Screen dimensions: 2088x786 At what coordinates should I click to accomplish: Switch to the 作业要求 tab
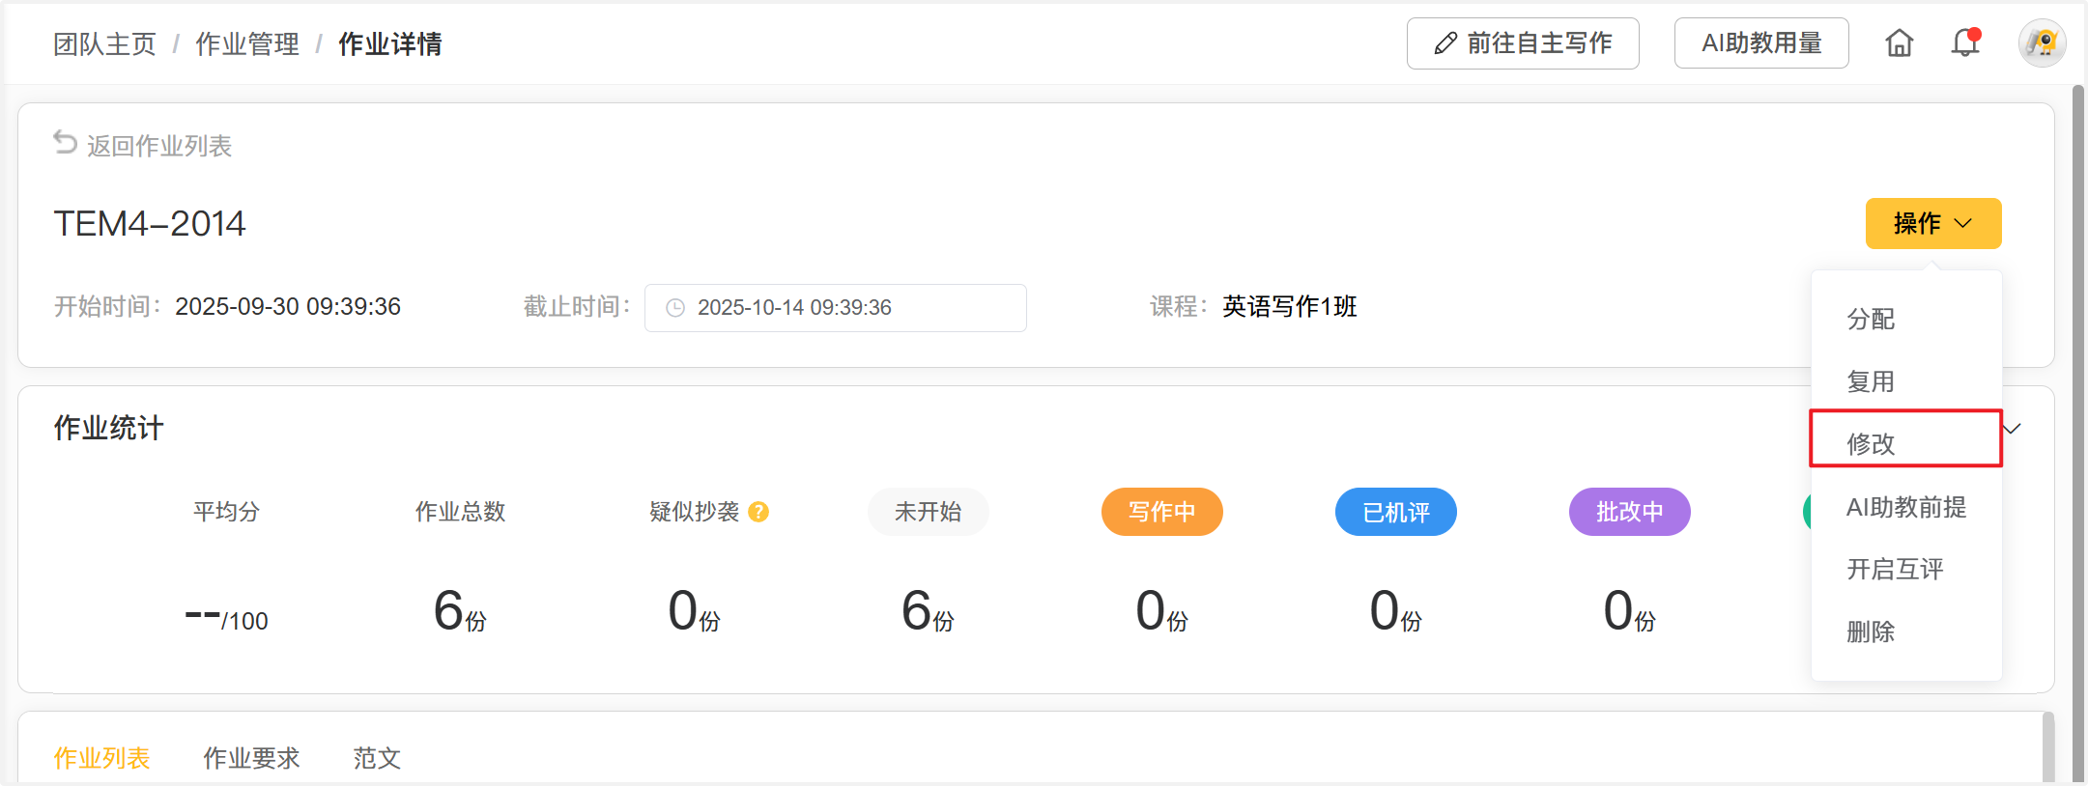coord(251,758)
